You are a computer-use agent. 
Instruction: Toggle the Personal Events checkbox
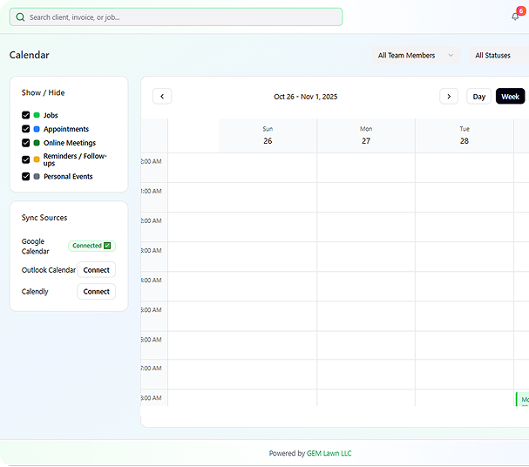tap(25, 176)
